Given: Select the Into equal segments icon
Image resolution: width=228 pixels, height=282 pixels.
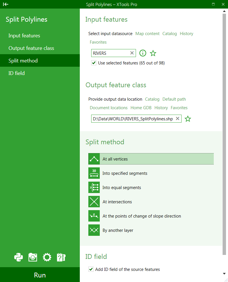Looking at the screenshot, I should coord(94,187).
